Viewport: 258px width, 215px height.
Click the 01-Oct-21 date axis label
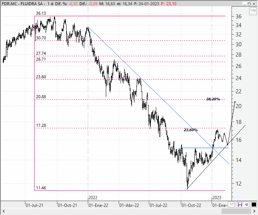click(67, 205)
